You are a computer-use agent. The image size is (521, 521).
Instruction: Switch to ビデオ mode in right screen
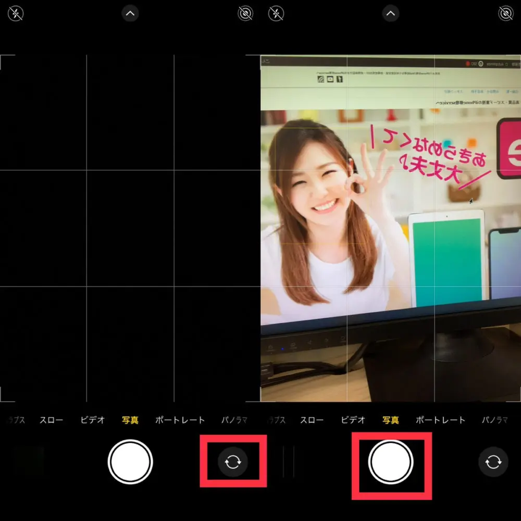[x=353, y=420]
